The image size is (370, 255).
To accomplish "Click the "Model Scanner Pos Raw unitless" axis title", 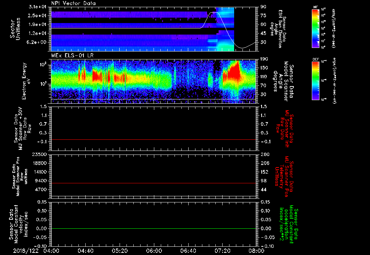I will (x=20, y=176).
